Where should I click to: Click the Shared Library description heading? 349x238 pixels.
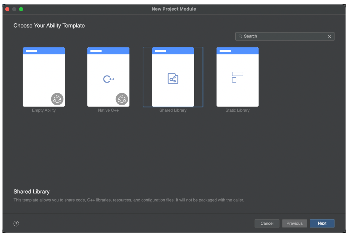coord(31,192)
